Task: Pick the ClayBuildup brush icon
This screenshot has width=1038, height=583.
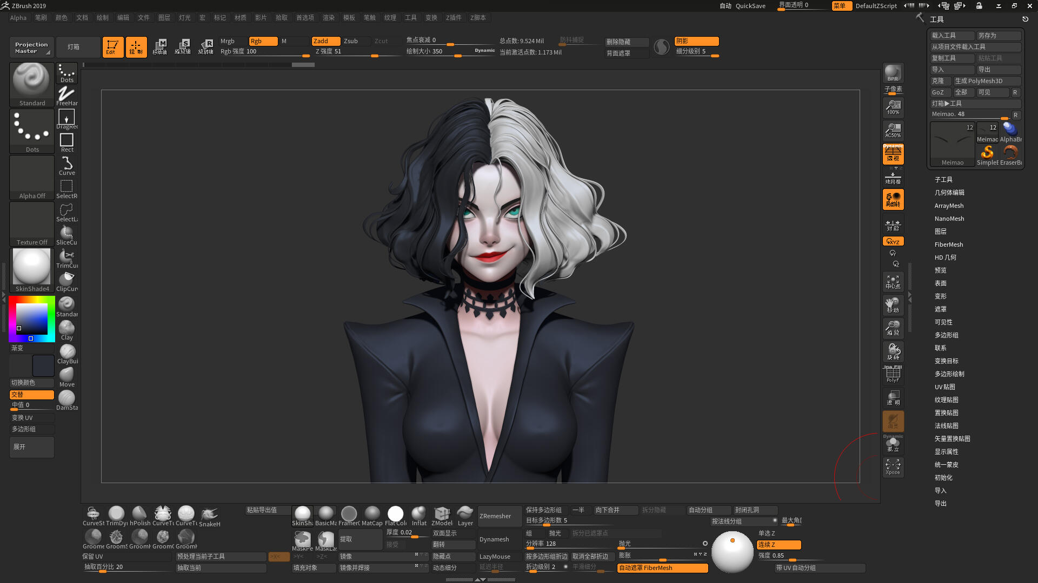Action: point(66,354)
